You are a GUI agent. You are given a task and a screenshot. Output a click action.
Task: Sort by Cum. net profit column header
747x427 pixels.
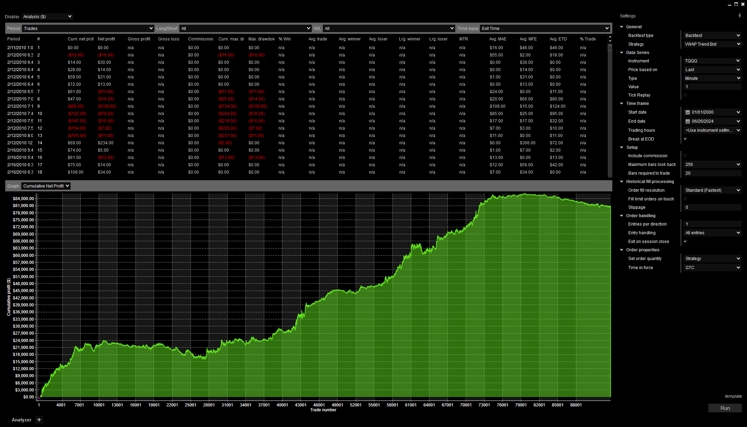tap(81, 39)
